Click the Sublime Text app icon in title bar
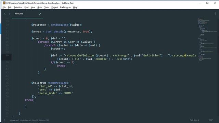This screenshot has width=219, height=123. (4, 3)
